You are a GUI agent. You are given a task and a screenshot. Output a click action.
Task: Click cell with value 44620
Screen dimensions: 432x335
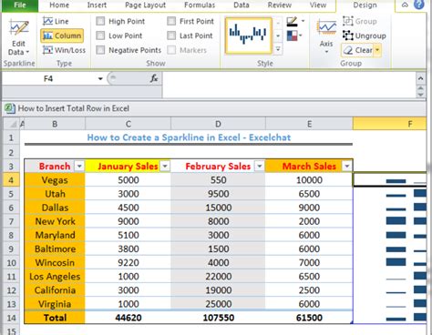click(x=129, y=318)
